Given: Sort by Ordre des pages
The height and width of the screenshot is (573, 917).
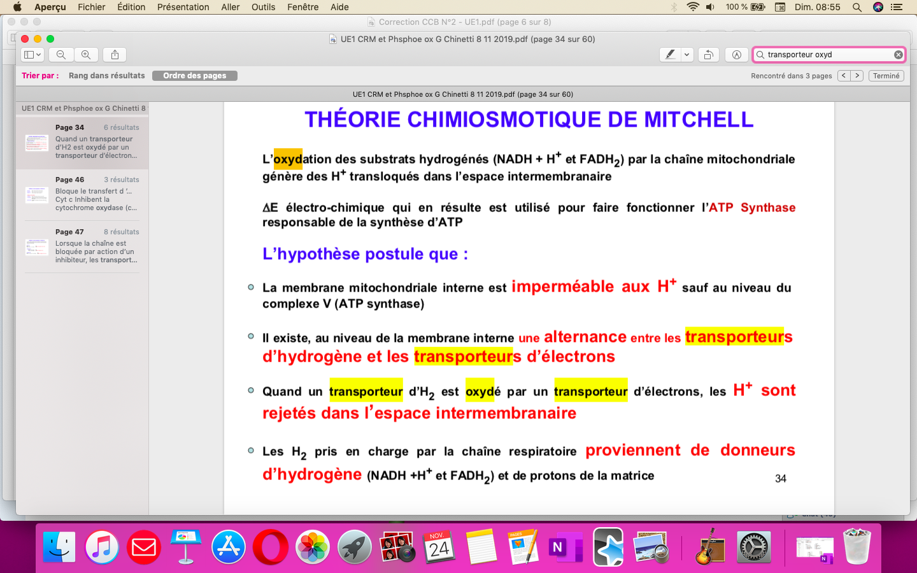Looking at the screenshot, I should (x=194, y=76).
